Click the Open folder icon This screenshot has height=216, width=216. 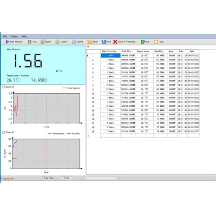[x=90, y=42]
